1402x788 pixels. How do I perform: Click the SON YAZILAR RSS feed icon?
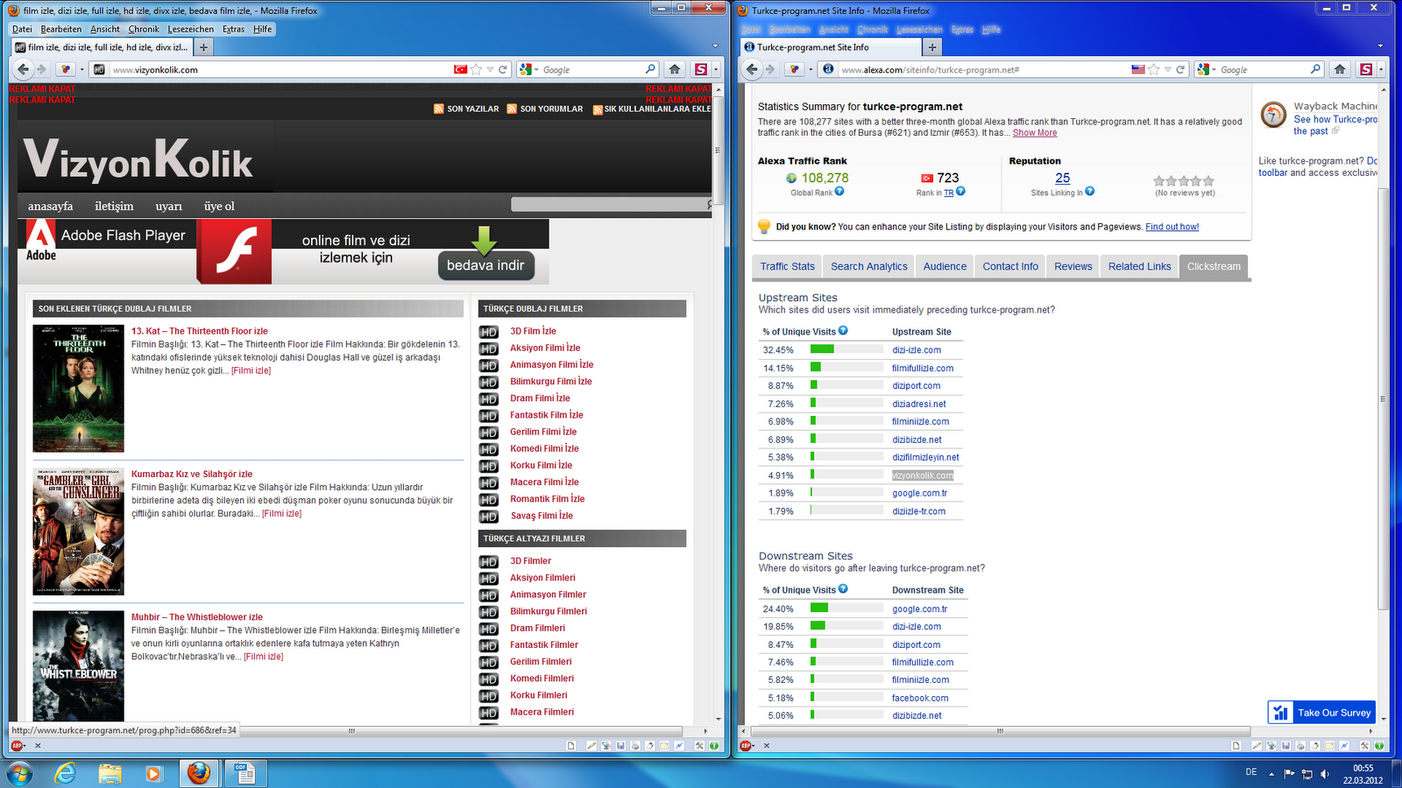tap(439, 109)
